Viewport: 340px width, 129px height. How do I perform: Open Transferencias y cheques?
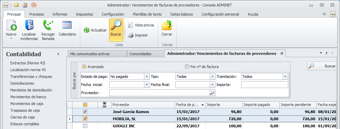pyautogui.click(x=31, y=77)
